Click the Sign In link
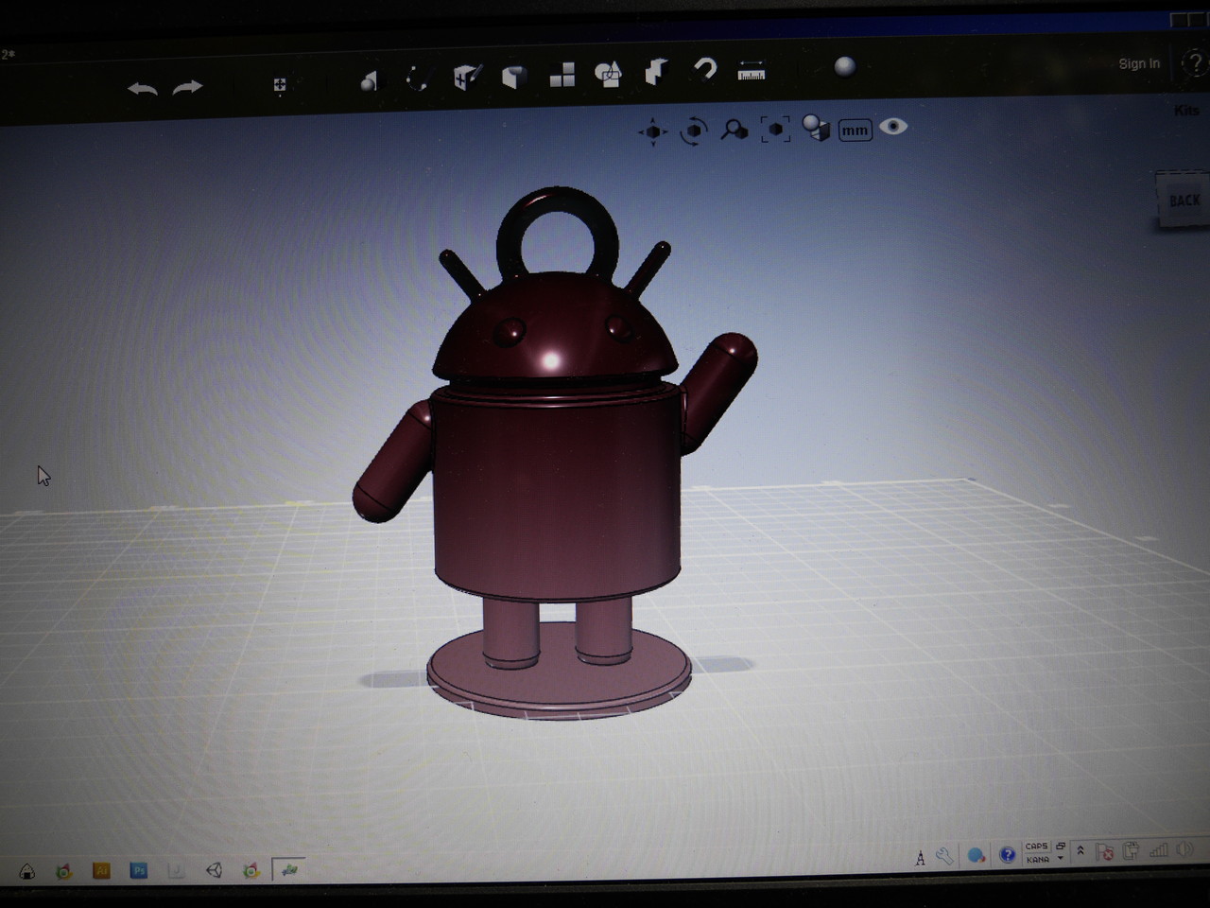 [1139, 63]
